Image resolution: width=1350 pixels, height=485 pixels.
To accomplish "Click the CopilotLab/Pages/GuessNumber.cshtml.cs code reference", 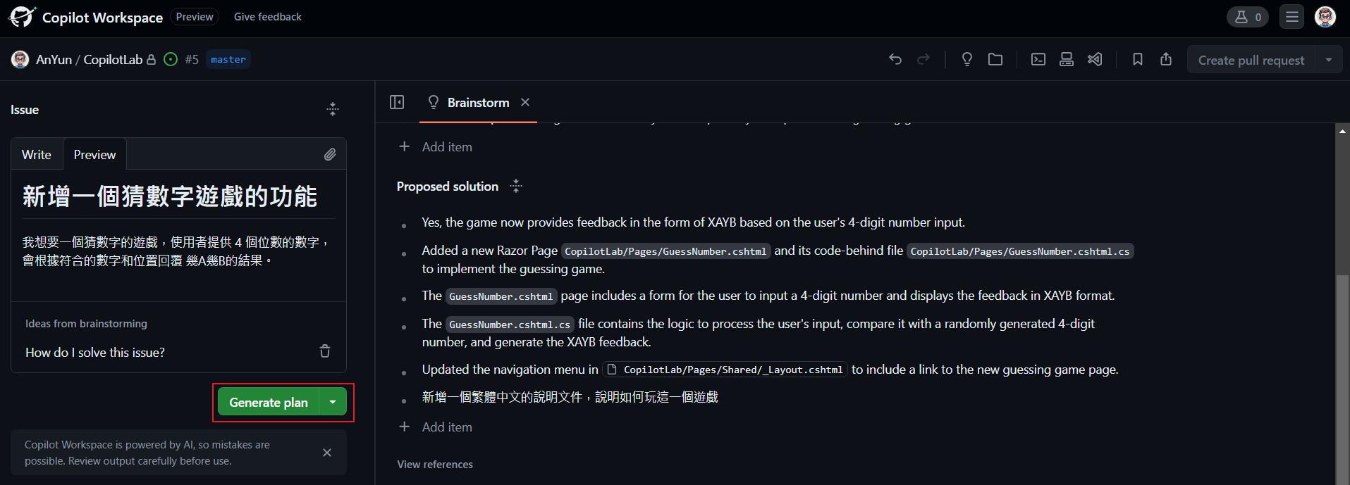I will (x=1020, y=251).
